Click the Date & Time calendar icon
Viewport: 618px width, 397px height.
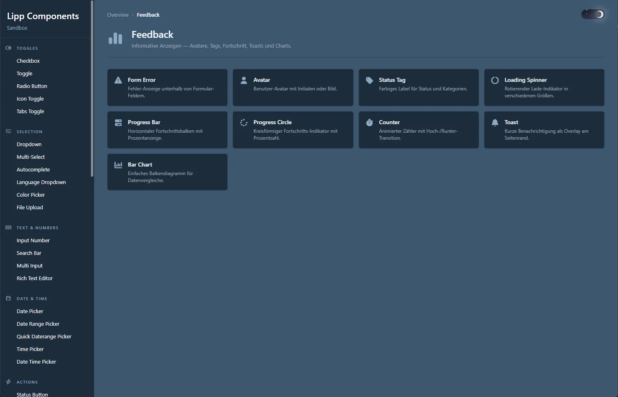8,298
